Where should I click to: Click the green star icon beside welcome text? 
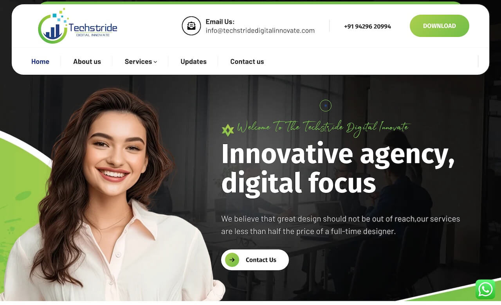click(x=228, y=130)
